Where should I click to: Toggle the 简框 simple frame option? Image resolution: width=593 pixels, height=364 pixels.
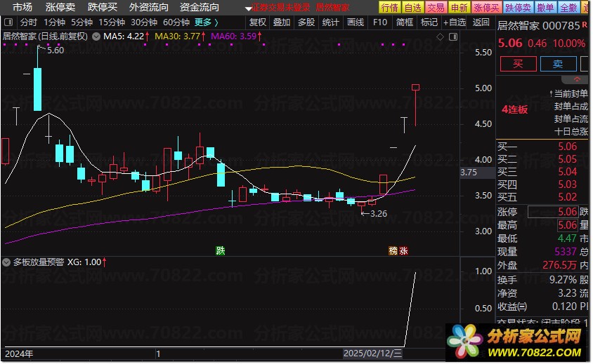(405, 22)
